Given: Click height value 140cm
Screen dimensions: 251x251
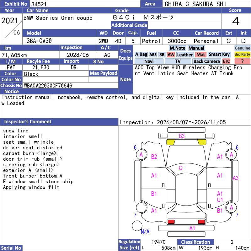Looking at the screenshot, I should click(242, 248).
